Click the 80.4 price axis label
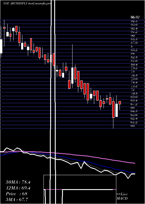145x204 pixels. click(x=134, y=64)
